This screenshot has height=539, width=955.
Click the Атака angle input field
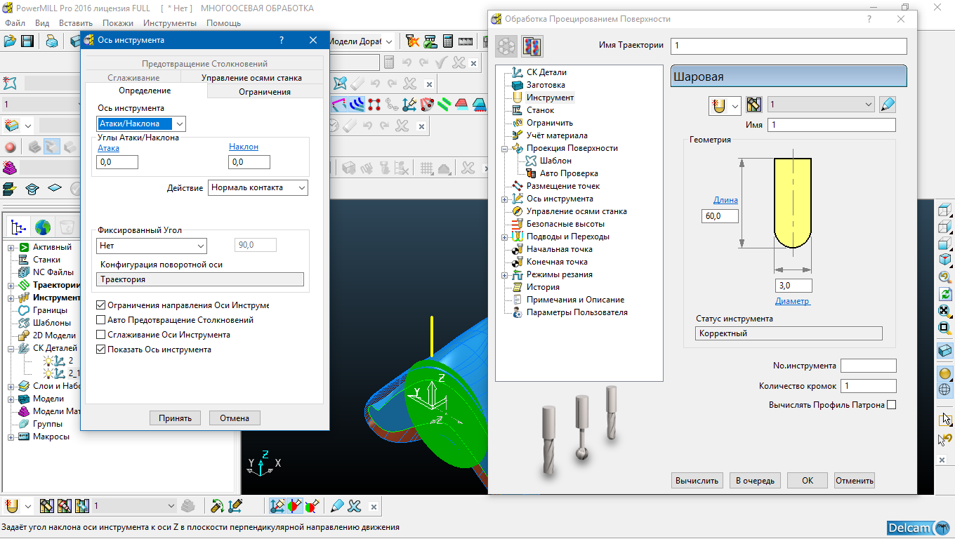[x=117, y=162]
